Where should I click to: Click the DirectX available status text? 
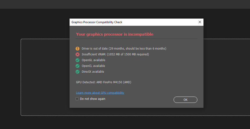click(93, 72)
